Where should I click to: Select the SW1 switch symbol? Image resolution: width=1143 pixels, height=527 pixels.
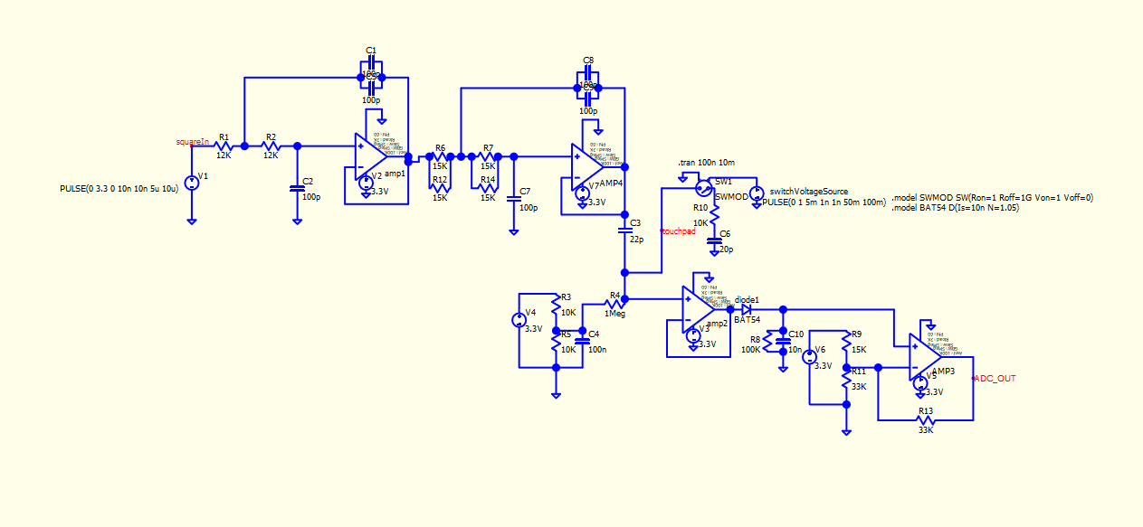tap(705, 190)
